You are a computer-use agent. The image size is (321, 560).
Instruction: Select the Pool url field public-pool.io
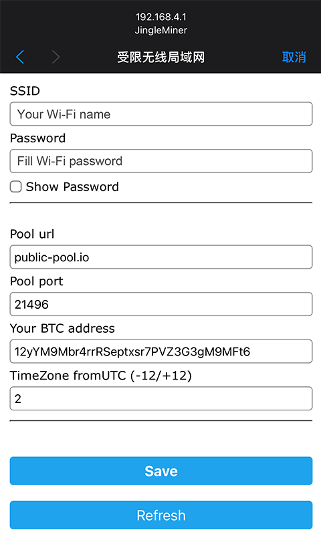(x=161, y=257)
